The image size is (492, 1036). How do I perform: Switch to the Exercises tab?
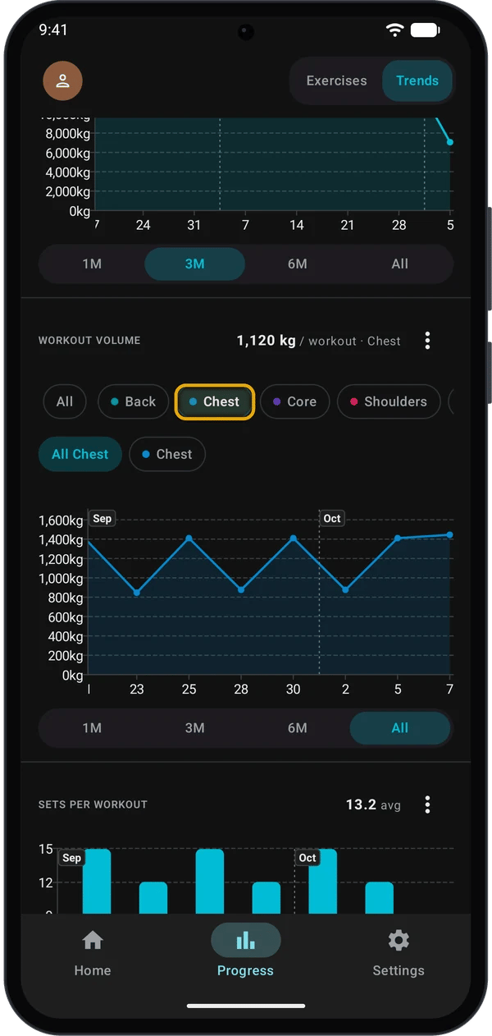tap(336, 80)
